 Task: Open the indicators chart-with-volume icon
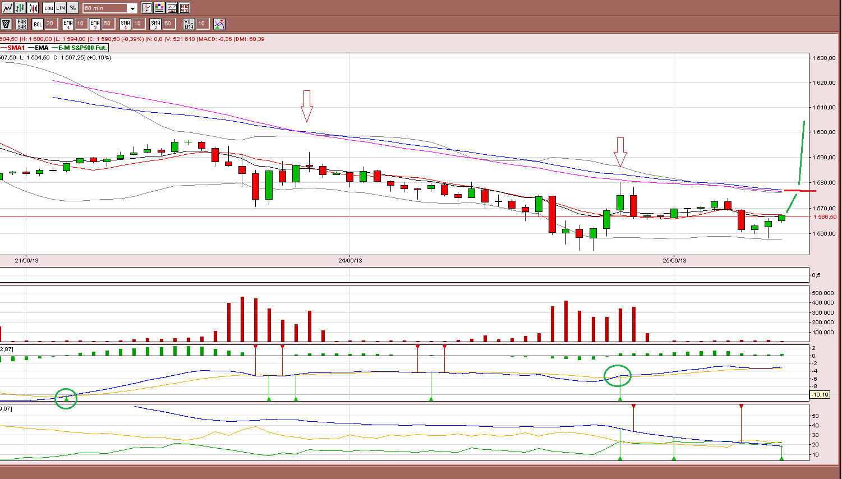(172, 8)
